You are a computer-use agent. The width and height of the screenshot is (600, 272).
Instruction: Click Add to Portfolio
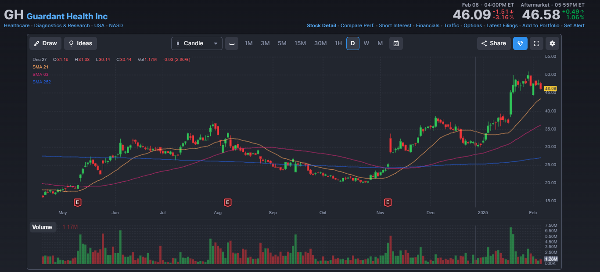tap(541, 25)
